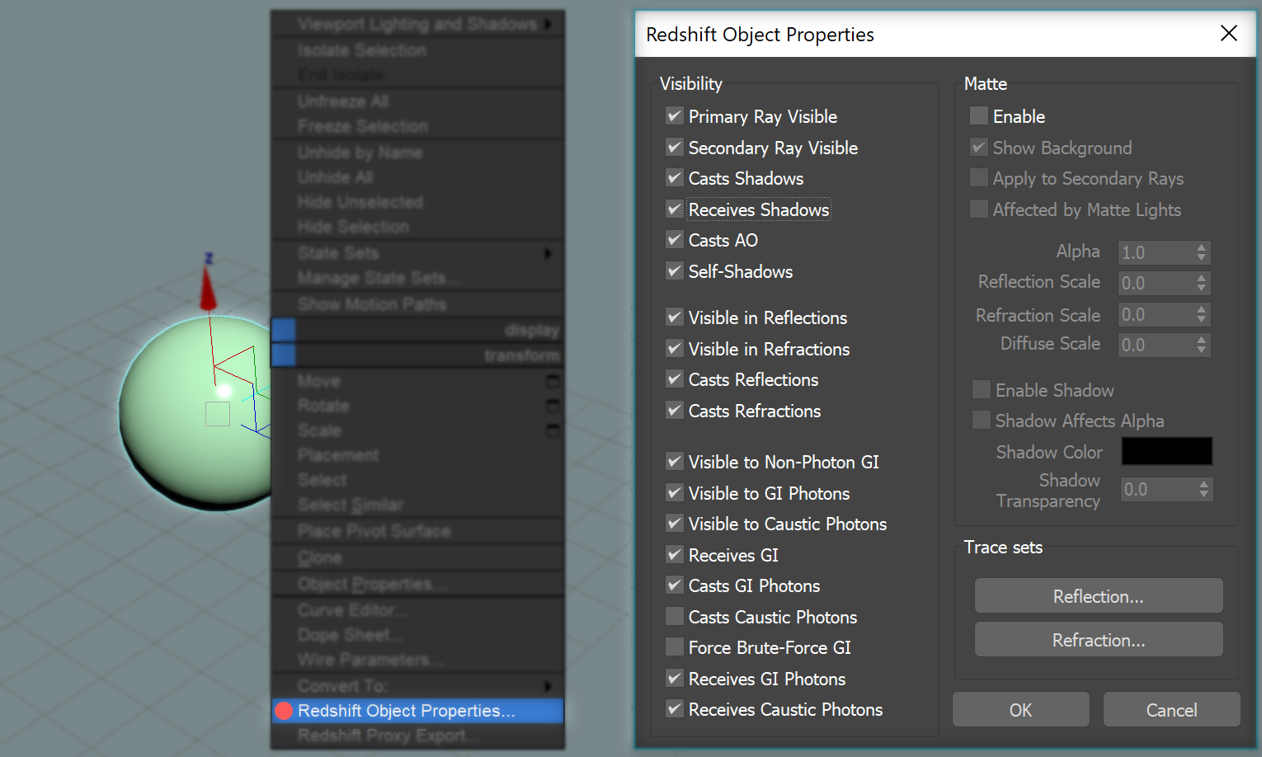
Task: Toggle Receives Shadows checkbox
Action: point(675,209)
